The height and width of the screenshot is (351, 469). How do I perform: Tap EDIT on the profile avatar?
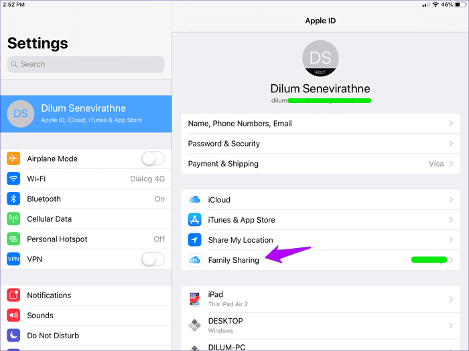point(320,72)
